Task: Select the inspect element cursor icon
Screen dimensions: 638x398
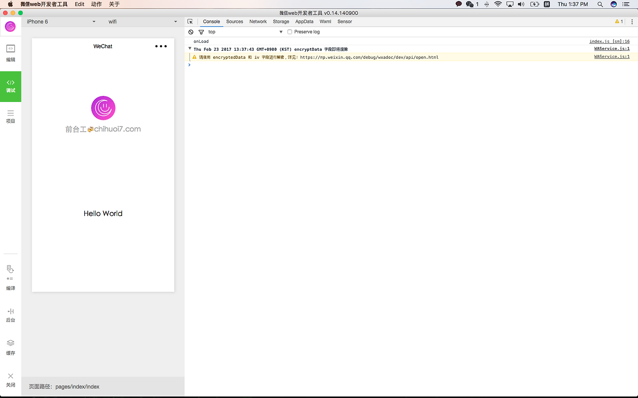Action: click(190, 21)
